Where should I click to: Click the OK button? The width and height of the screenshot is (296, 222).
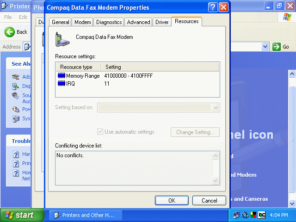coord(172,200)
